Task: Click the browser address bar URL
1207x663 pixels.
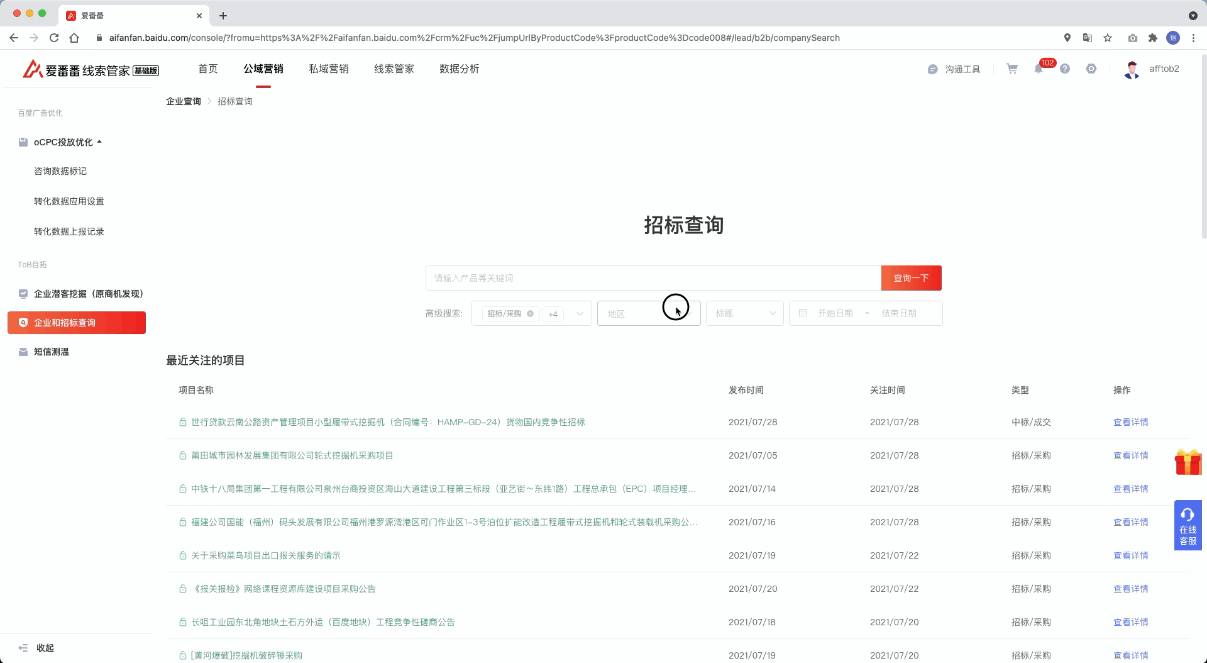Action: (x=475, y=38)
